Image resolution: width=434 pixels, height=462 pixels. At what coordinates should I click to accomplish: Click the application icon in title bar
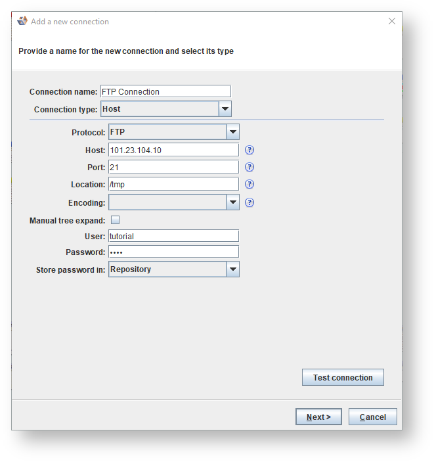22,21
